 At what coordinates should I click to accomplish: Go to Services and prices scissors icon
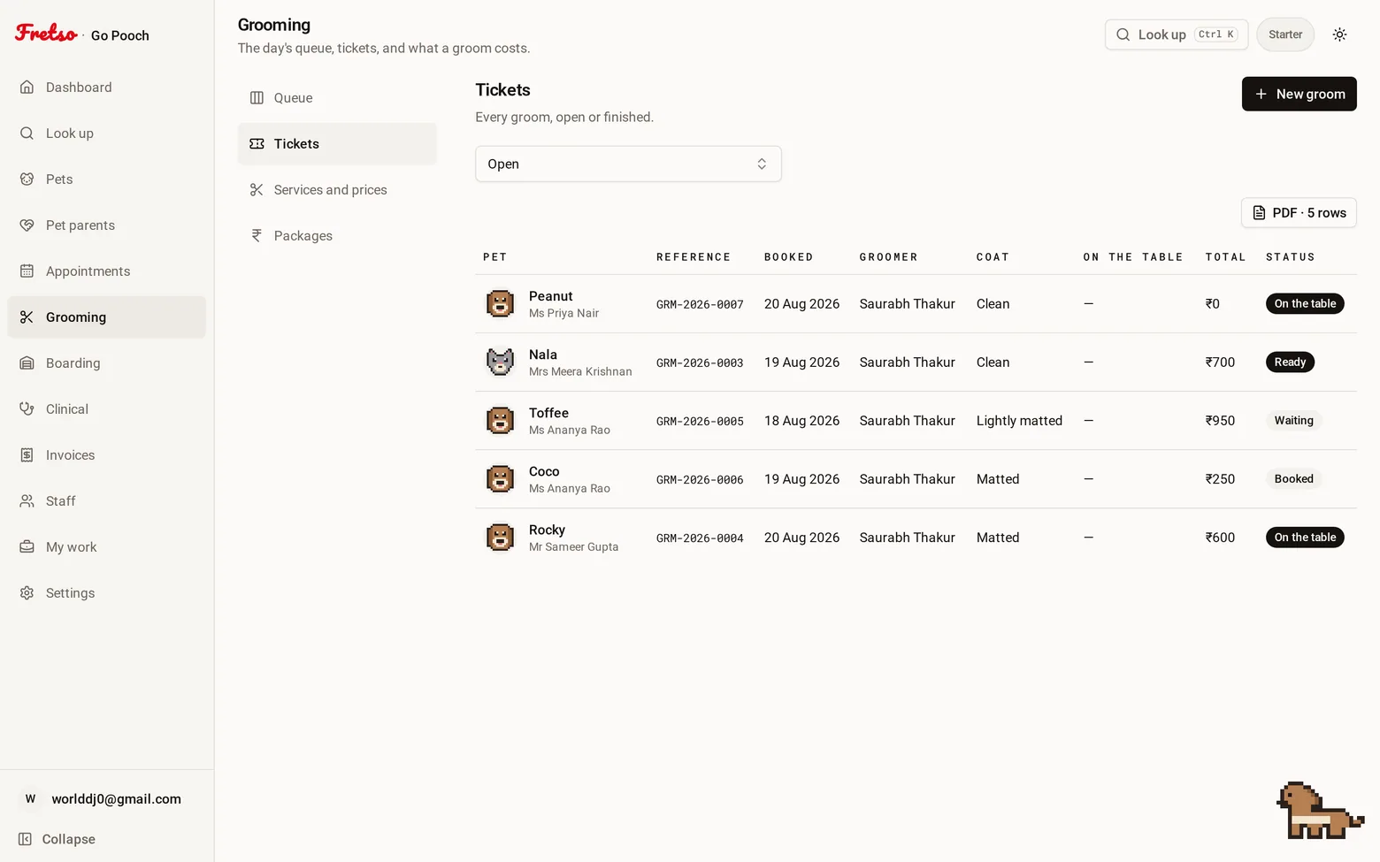[x=257, y=189]
